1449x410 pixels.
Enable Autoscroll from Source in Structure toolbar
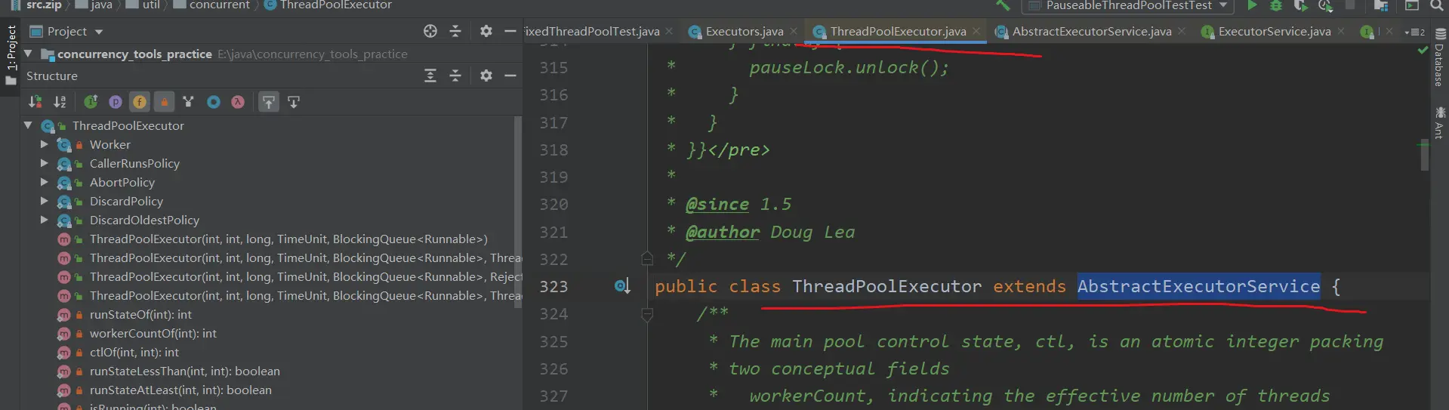[x=294, y=102]
